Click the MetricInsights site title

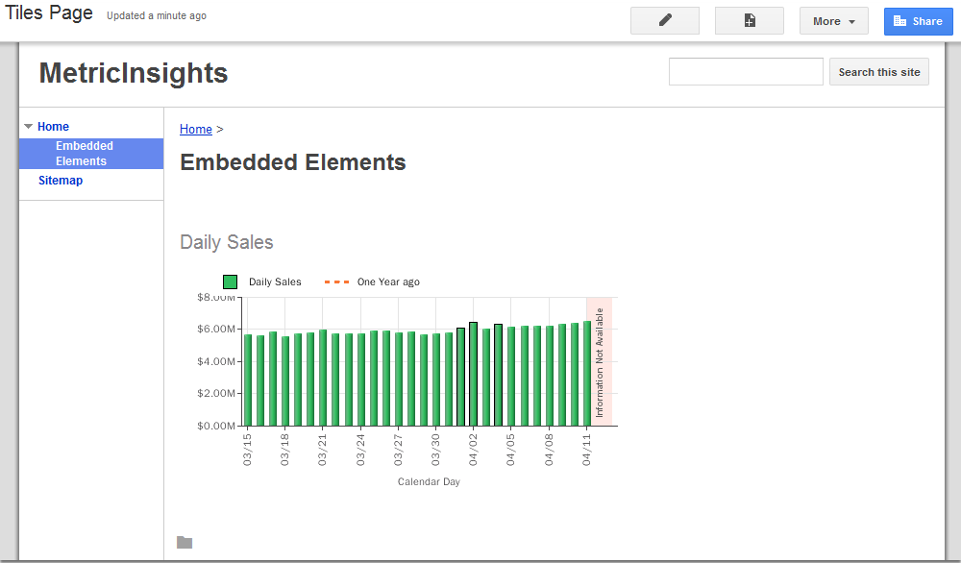point(134,73)
